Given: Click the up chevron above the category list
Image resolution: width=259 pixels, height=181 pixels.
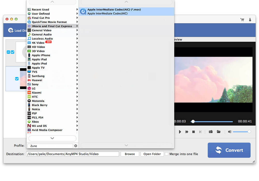Looking at the screenshot, I should click(x=52, y=2).
